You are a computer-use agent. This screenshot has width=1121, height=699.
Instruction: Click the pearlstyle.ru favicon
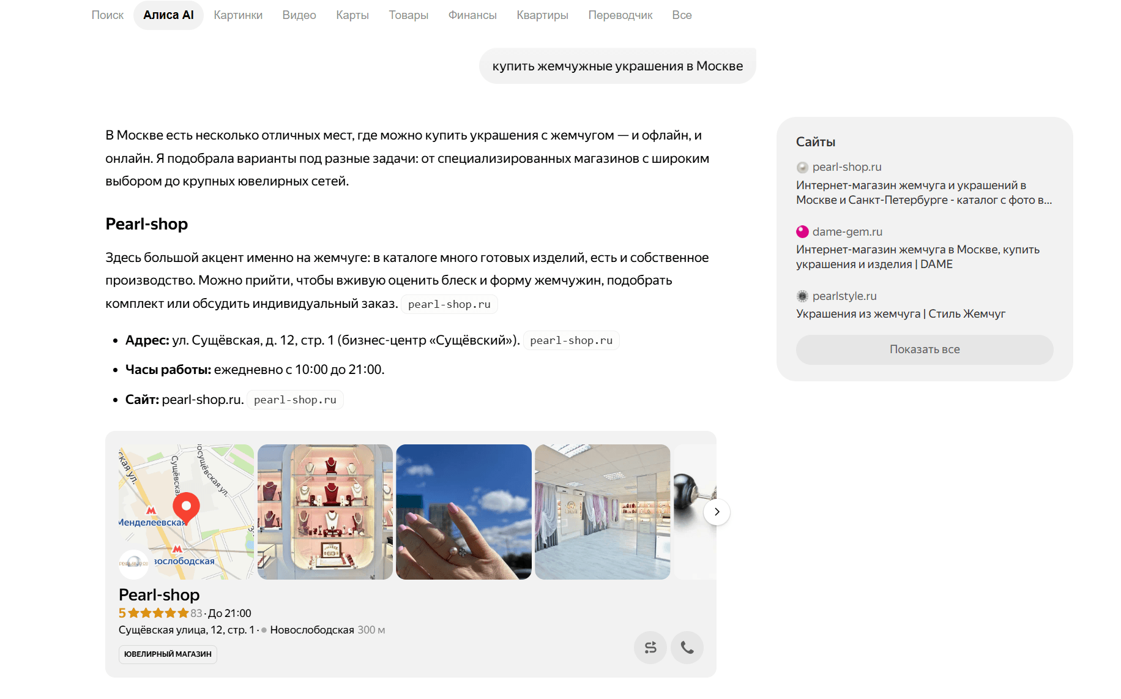[x=802, y=296]
